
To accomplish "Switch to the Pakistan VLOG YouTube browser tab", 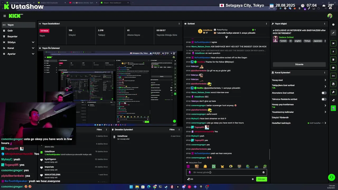I will point(83,3).
